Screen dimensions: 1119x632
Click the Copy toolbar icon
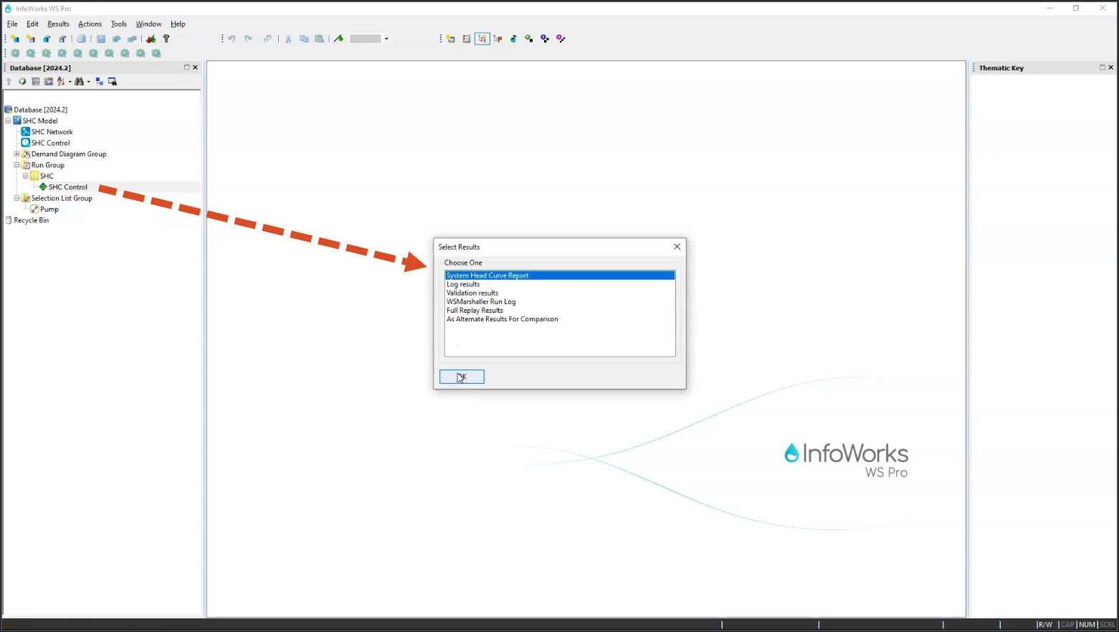304,39
